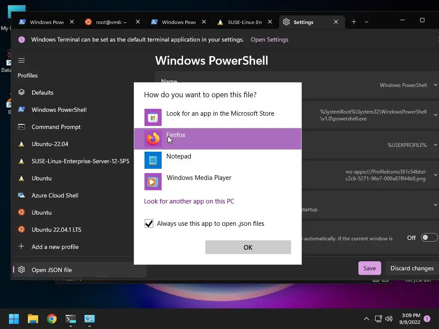Open the notification center badge
The width and height of the screenshot is (439, 329).
tap(427, 319)
